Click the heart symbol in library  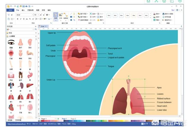11,107
